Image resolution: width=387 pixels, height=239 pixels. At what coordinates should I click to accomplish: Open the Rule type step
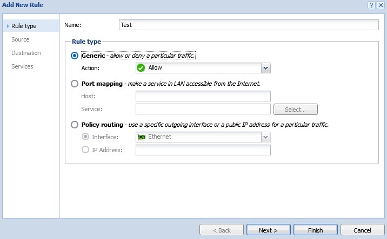coord(24,26)
